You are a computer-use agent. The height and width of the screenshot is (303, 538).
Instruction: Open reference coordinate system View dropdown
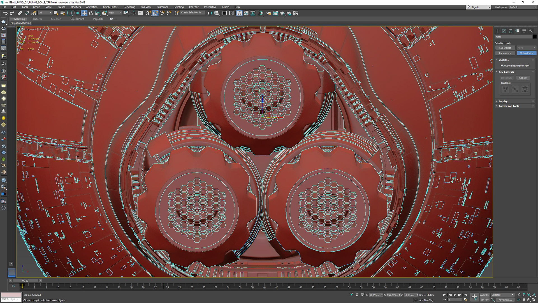115,13
